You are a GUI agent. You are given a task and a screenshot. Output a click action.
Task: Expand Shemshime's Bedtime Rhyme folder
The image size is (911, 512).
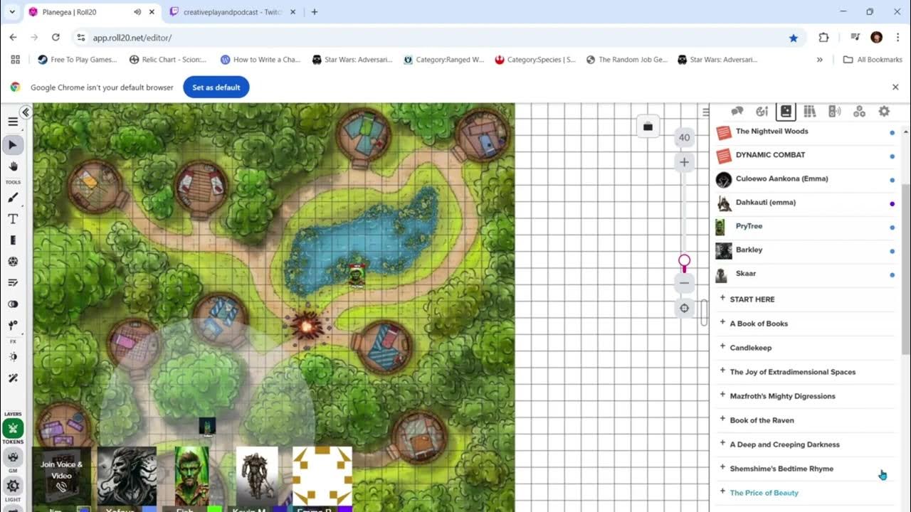(x=722, y=468)
